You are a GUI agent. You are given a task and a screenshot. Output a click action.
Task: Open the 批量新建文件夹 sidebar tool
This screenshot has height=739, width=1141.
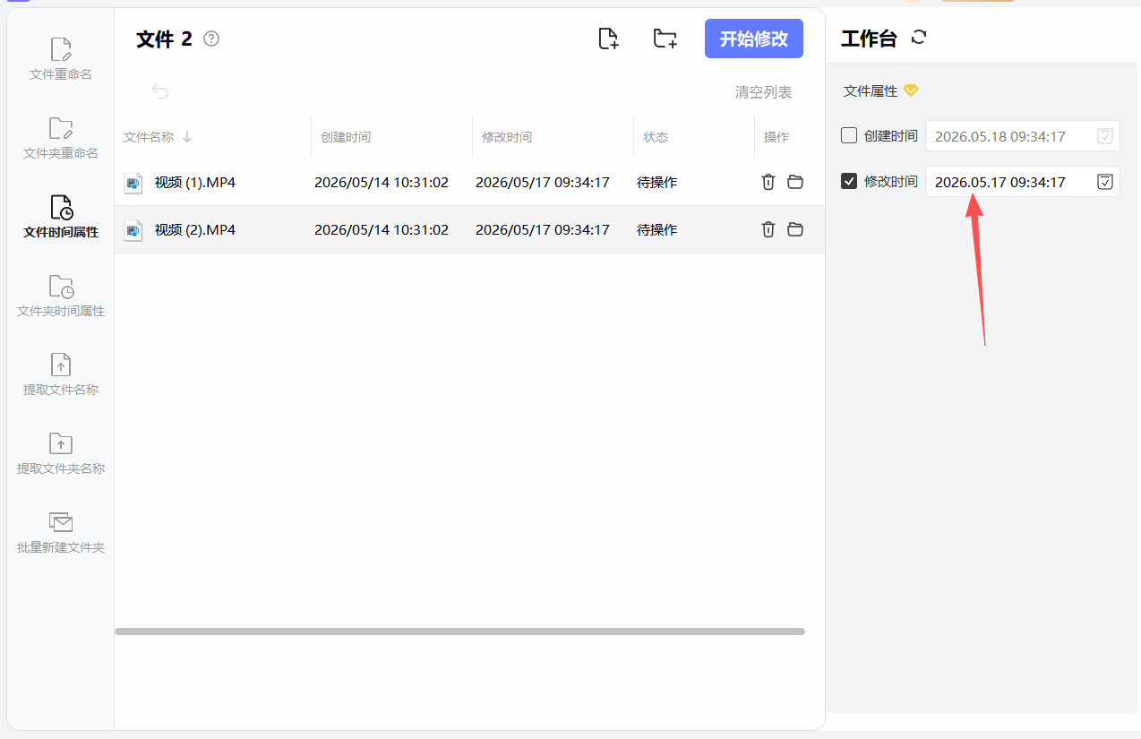61,533
